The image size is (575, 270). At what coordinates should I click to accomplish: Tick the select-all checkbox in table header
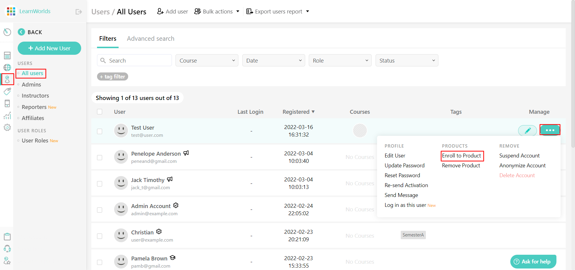[x=100, y=112]
